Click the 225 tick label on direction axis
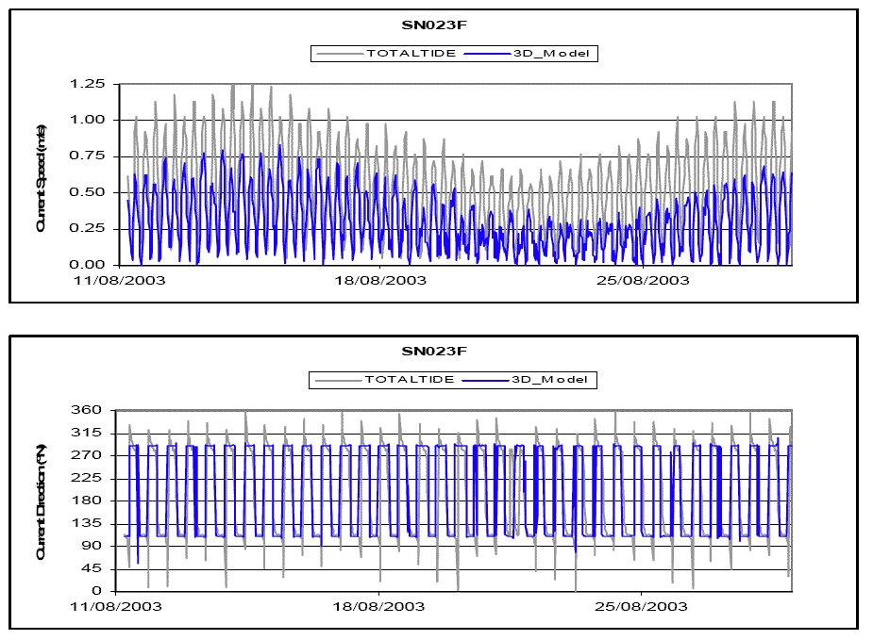Image resolution: width=873 pixels, height=640 pixels. [92, 478]
